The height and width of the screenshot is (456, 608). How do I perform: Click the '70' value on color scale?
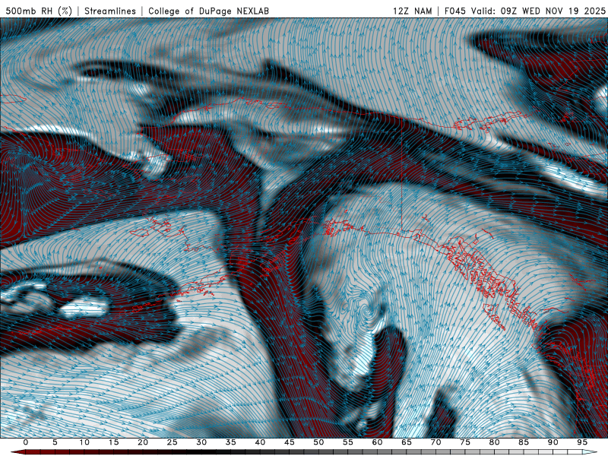[x=435, y=442]
